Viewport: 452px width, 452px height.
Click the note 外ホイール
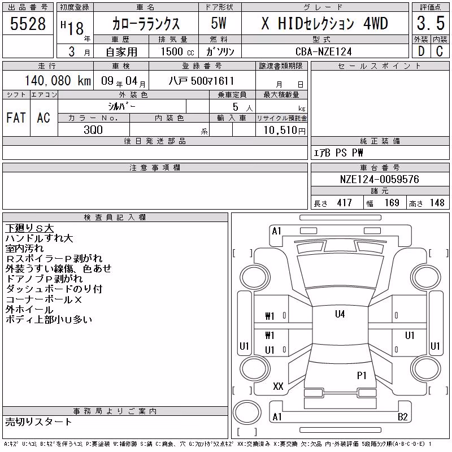(x=29, y=309)
